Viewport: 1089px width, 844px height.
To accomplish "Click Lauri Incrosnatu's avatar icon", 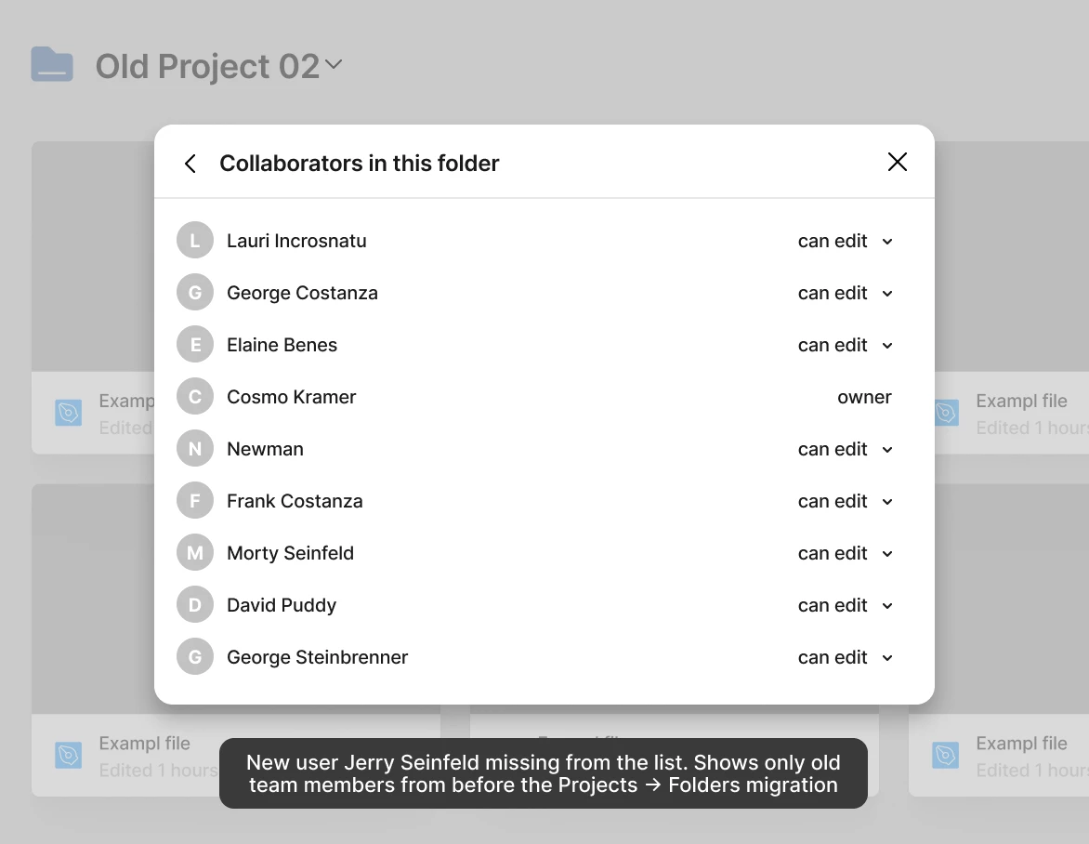I will tap(195, 241).
